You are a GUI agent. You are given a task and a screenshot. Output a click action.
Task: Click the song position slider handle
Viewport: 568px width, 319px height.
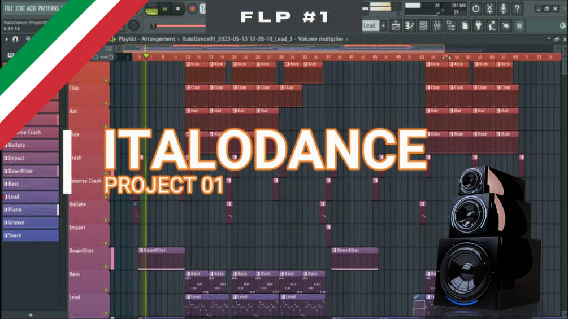pos(153,26)
